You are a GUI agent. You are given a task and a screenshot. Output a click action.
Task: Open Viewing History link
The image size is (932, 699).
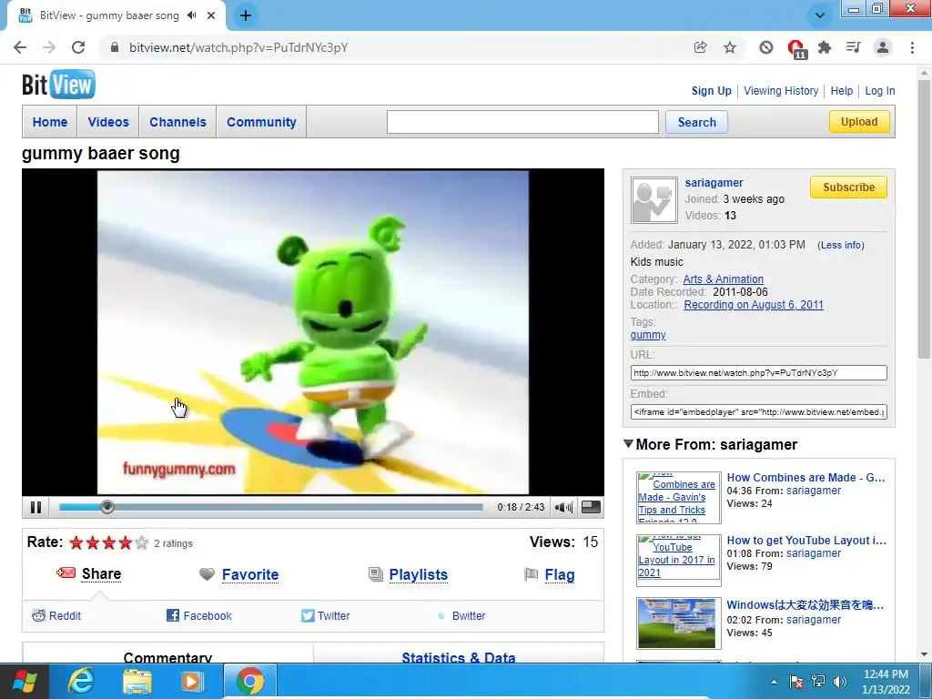pos(780,91)
